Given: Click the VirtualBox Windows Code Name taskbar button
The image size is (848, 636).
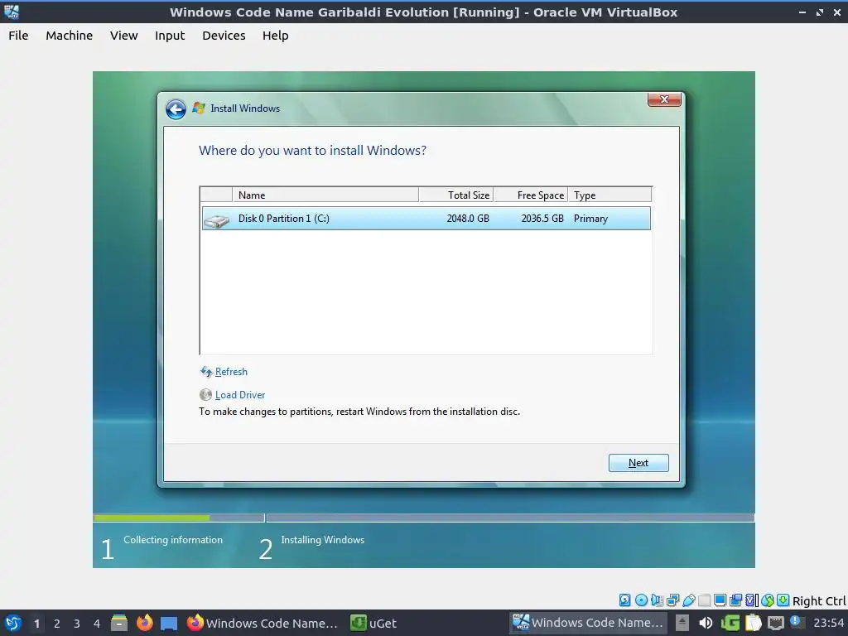Looking at the screenshot, I should 589,623.
